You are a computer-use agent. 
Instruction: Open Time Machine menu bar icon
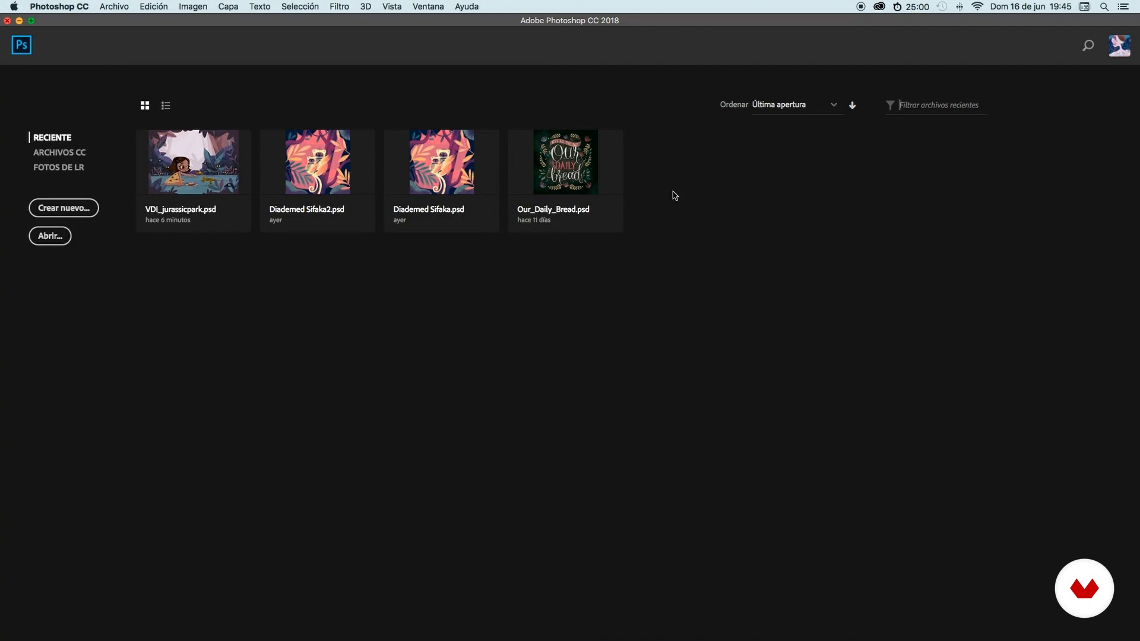click(942, 7)
